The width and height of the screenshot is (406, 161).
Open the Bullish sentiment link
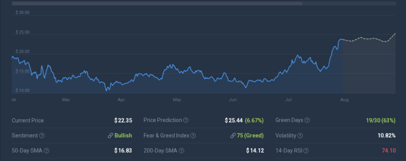123,135
